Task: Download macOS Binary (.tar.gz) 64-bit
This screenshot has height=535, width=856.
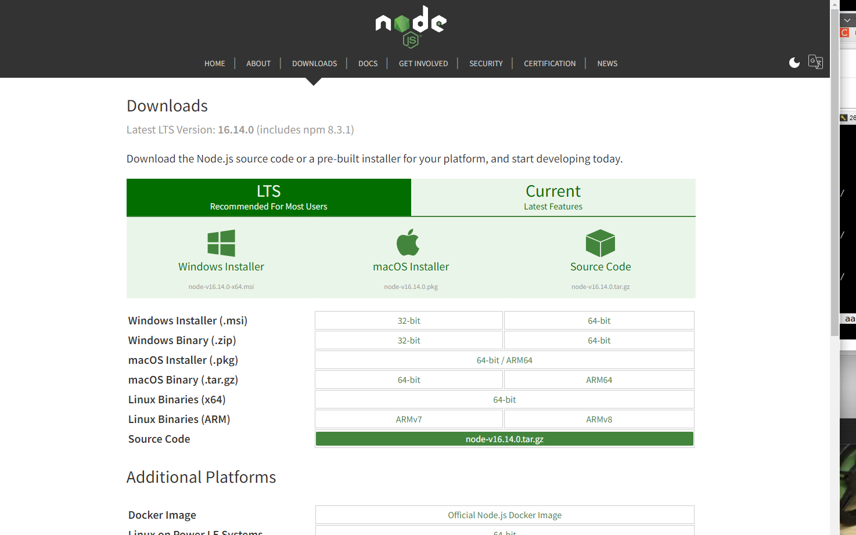Action: click(x=409, y=379)
